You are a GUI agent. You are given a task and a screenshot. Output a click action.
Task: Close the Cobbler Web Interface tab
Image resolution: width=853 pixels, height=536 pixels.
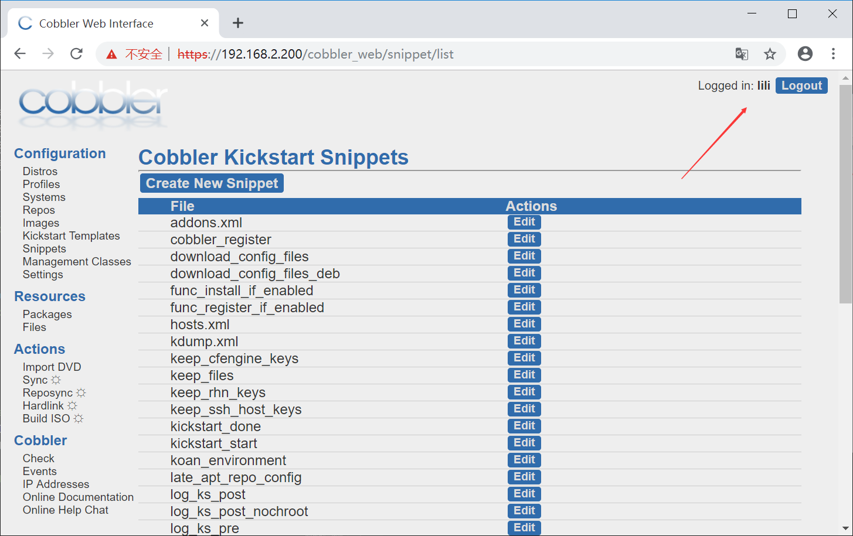tap(205, 23)
